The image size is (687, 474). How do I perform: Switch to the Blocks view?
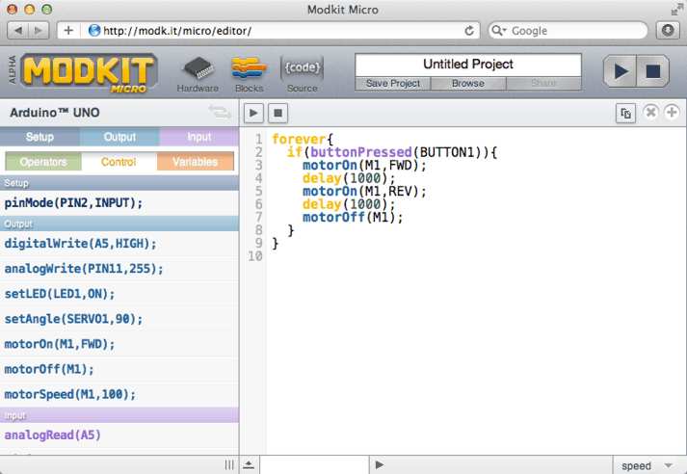[x=249, y=74]
